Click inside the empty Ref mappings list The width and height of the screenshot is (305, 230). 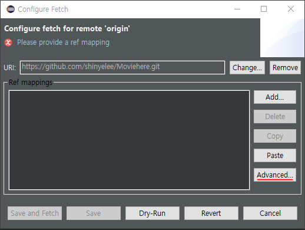129,140
